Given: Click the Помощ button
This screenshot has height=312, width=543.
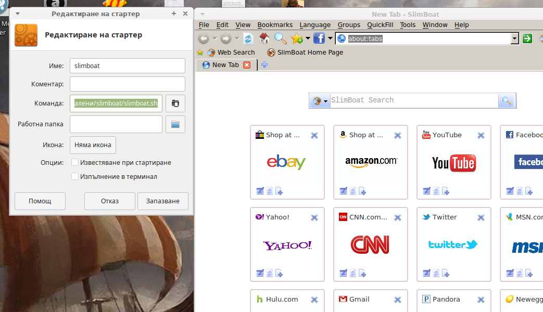Looking at the screenshot, I should (40, 201).
